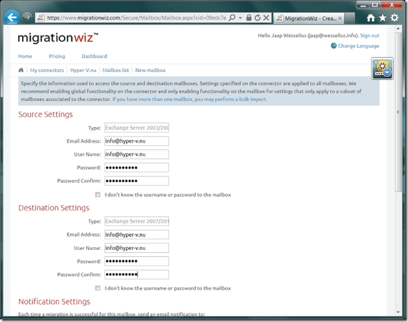Click the Source Email Address field
408x322 pixels.
point(137,141)
